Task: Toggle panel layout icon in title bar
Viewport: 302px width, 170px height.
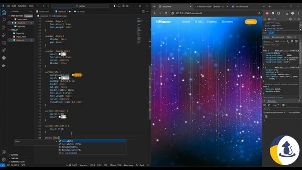Action: point(119,6)
